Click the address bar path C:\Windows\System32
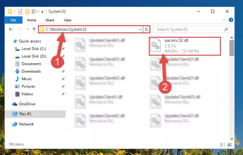The height and width of the screenshot is (155, 243). point(66,29)
